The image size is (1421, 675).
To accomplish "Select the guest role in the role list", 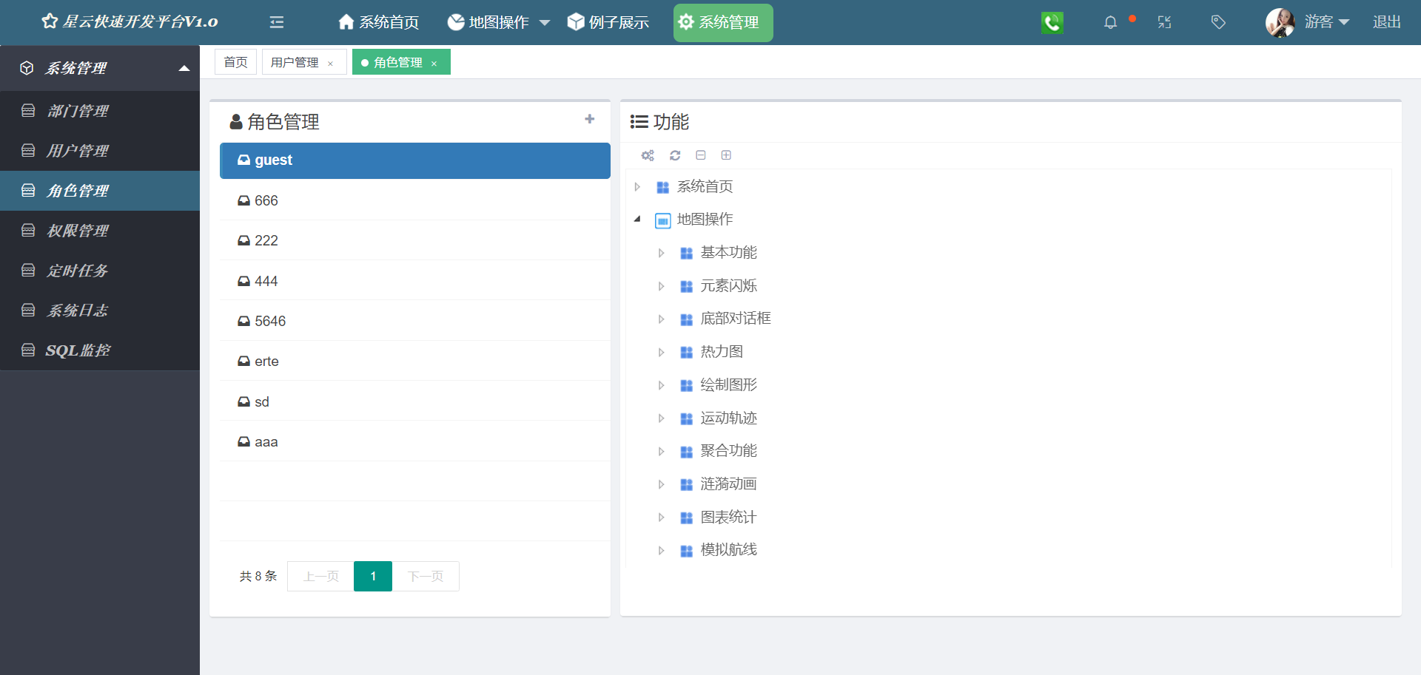I will click(414, 160).
